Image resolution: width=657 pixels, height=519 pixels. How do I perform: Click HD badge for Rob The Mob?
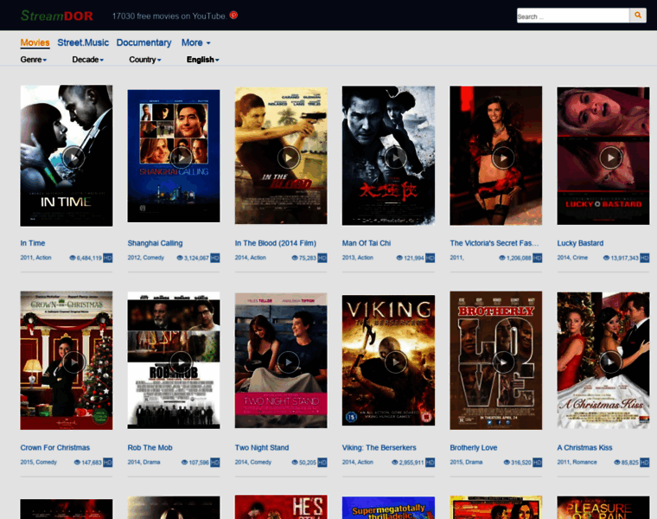click(x=215, y=463)
